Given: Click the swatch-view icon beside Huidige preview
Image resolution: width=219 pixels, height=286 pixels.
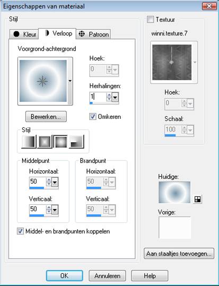Looking at the screenshot, I should 197,199.
